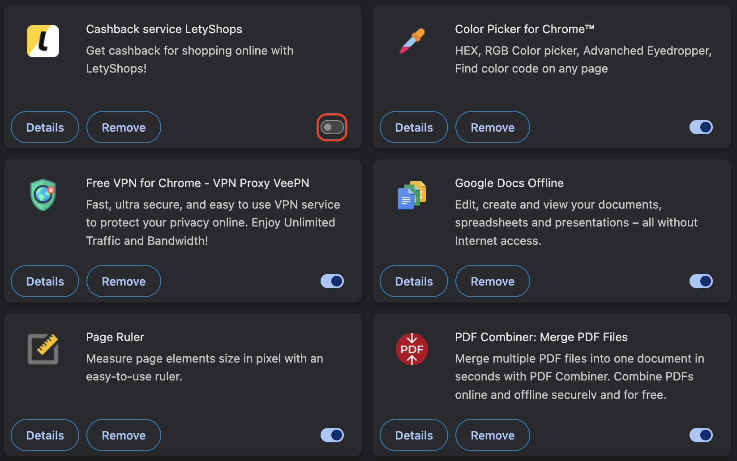
Task: Toggle off the Page Ruler extension
Action: 332,435
